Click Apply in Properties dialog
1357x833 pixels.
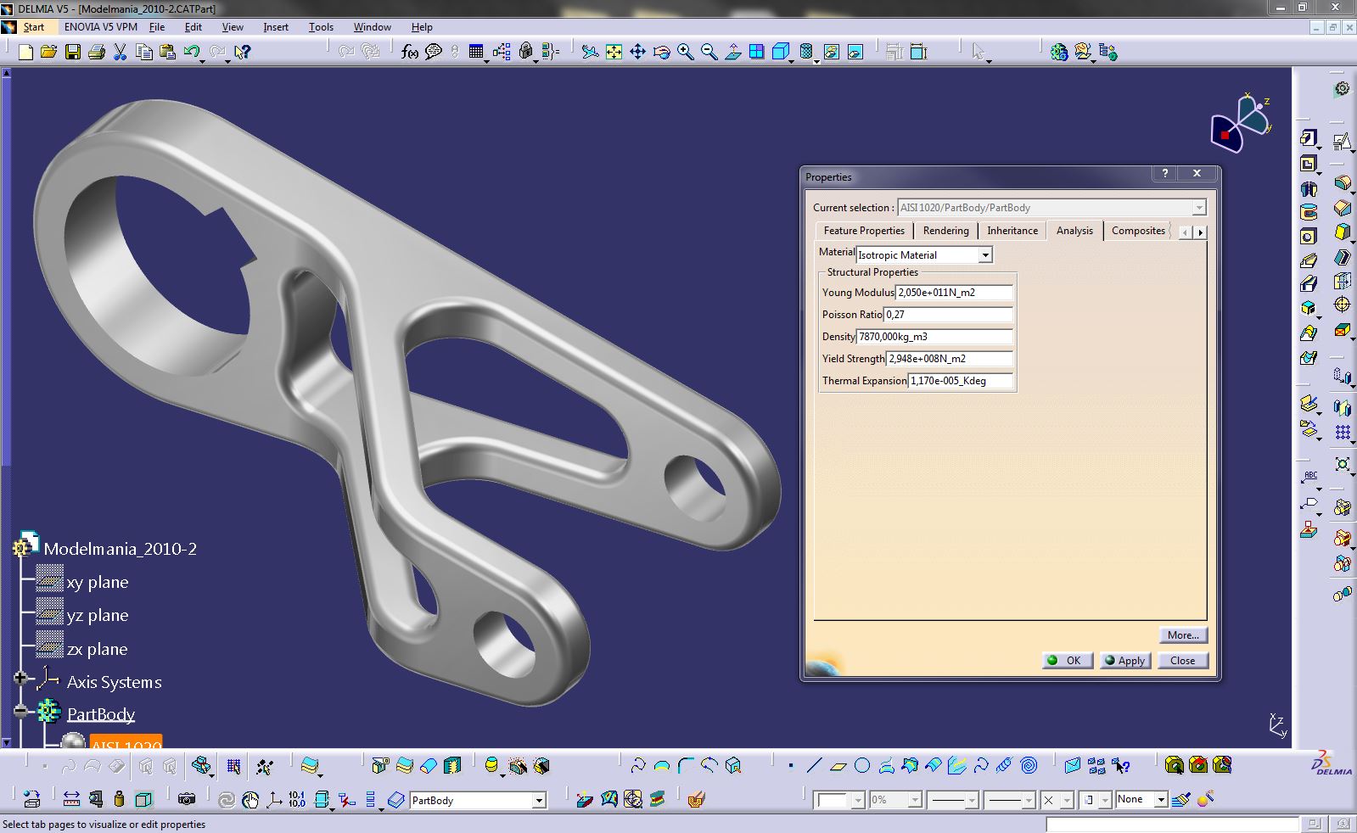point(1126,661)
